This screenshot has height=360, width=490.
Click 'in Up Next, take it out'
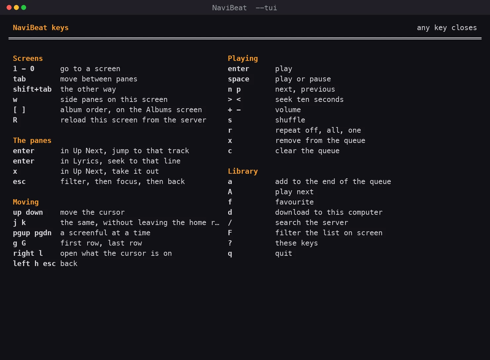click(109, 171)
